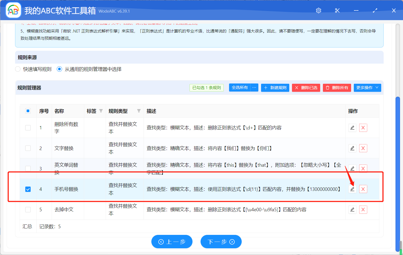The width and height of the screenshot is (403, 255).
Task: Toggle the select-all checkbox in the table header
Action: 28,111
